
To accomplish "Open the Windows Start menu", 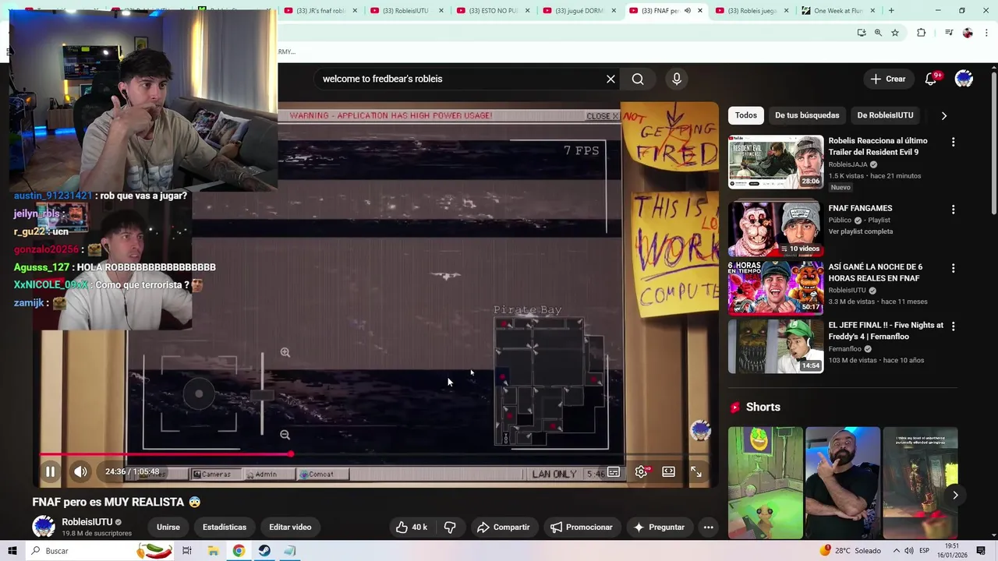I will click(x=12, y=551).
